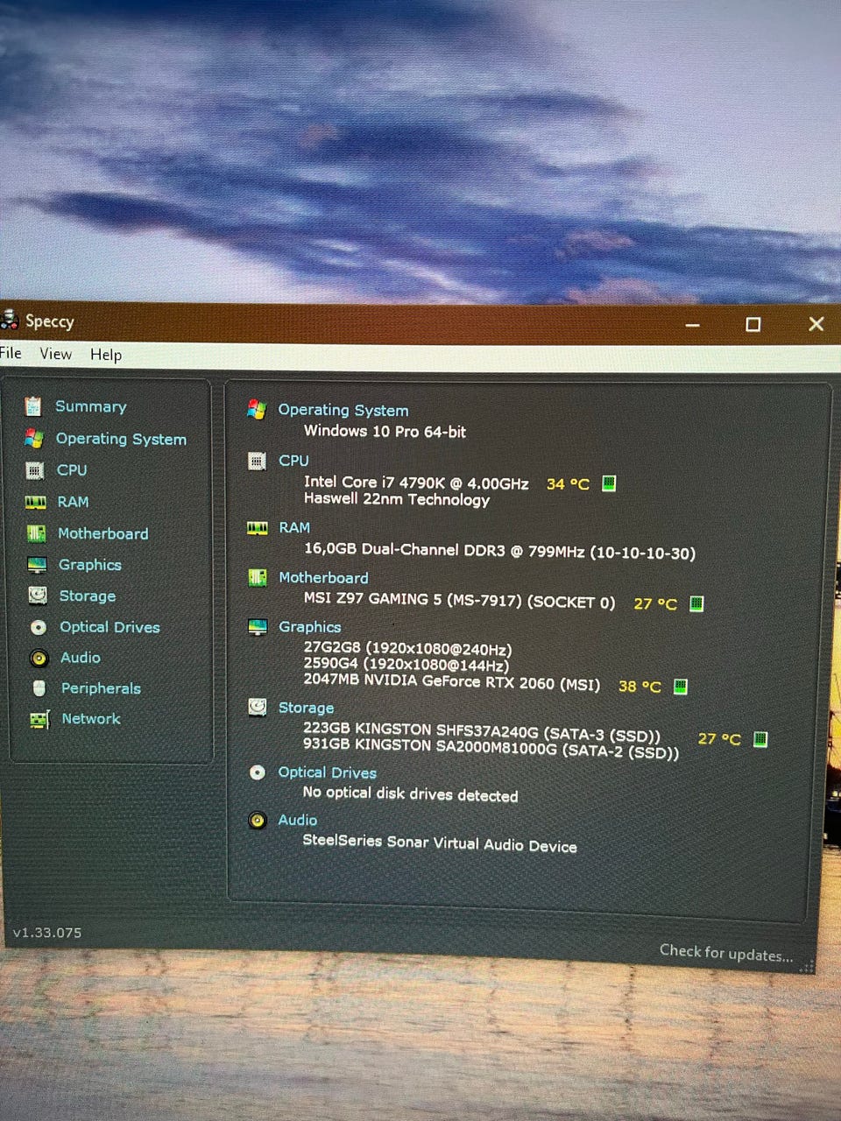841x1121 pixels.
Task: Click the temperature indicator next to motherboard 27 °C
Action: (696, 603)
